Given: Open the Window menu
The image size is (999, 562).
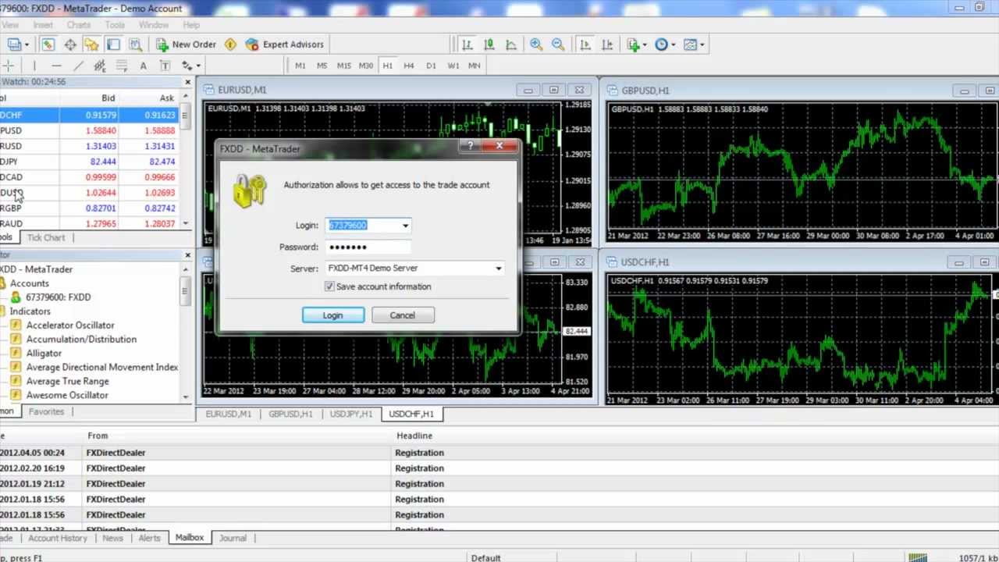Looking at the screenshot, I should [x=154, y=25].
